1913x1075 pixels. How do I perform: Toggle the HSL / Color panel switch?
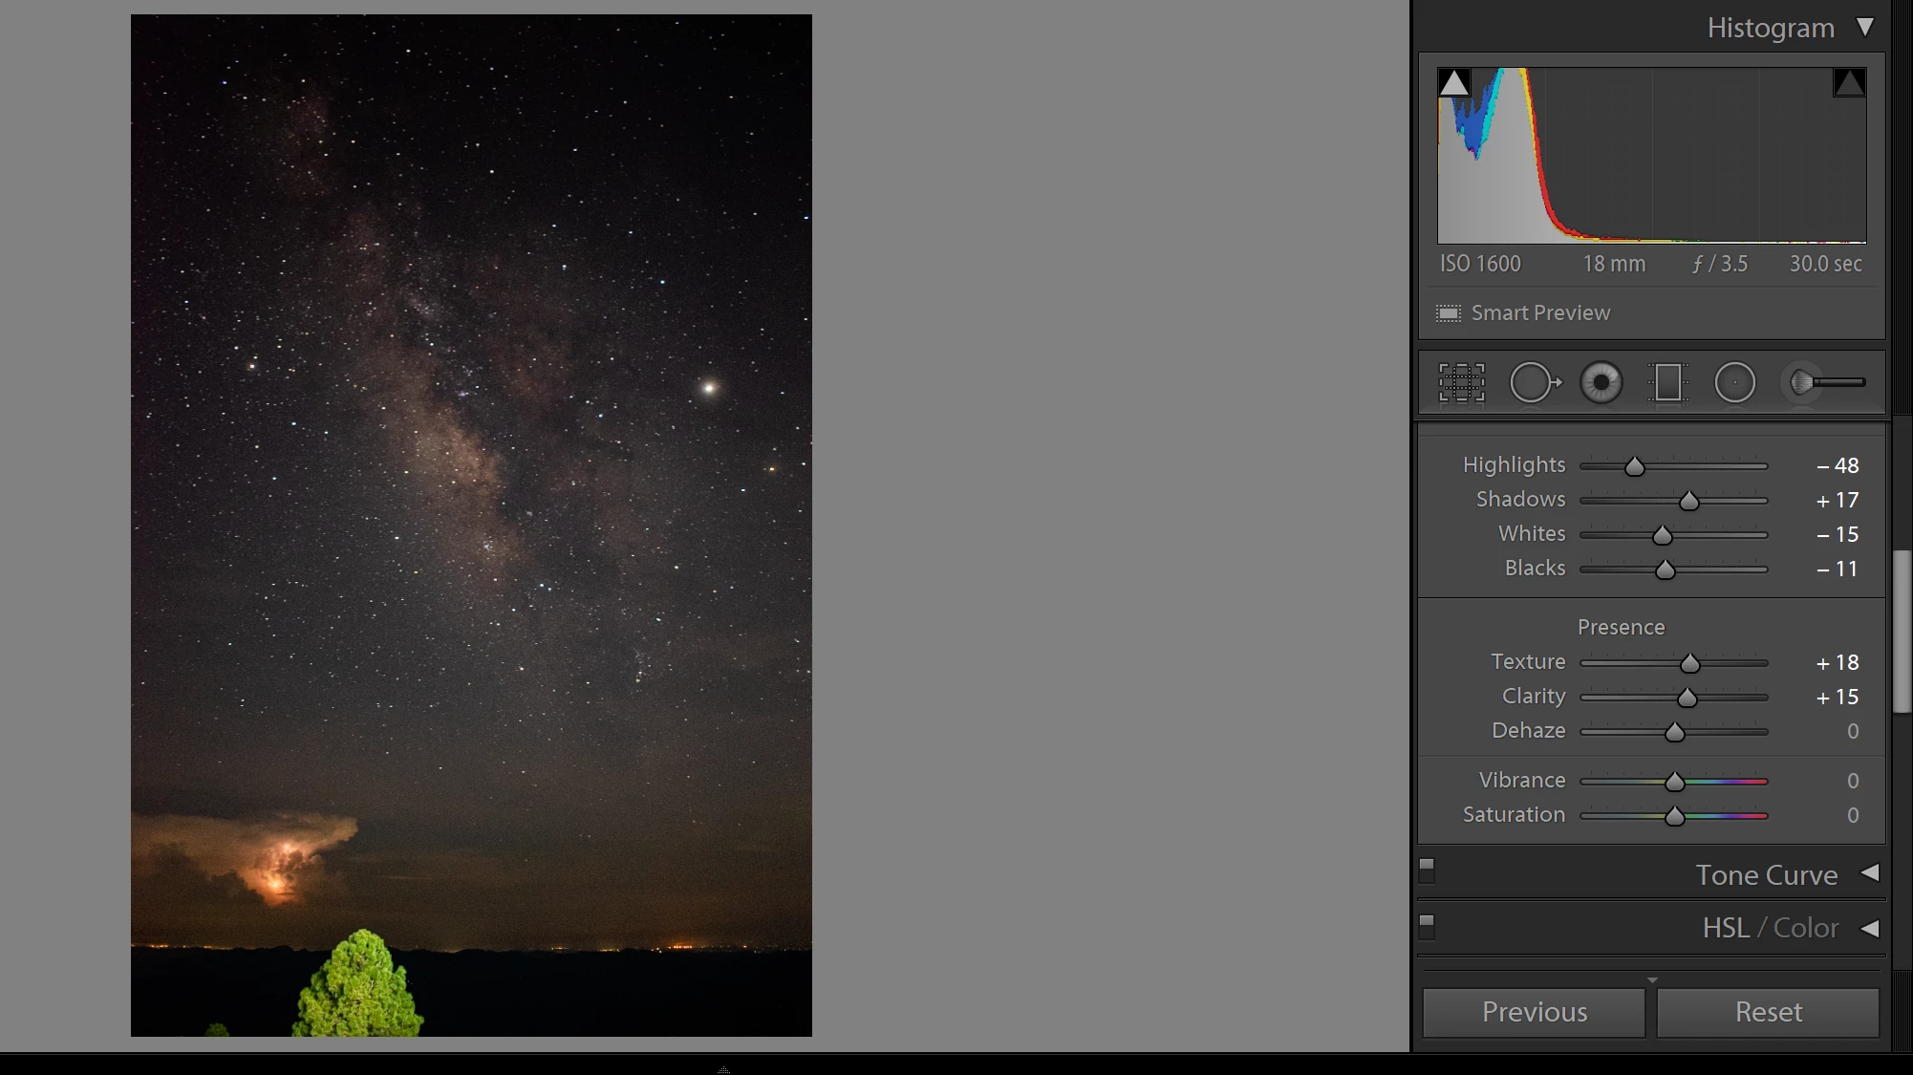tap(1427, 926)
